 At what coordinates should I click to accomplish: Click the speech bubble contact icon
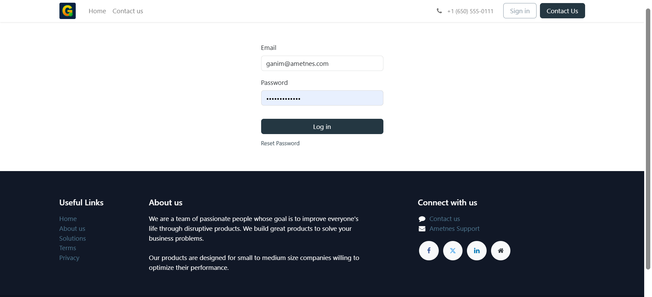(x=422, y=219)
